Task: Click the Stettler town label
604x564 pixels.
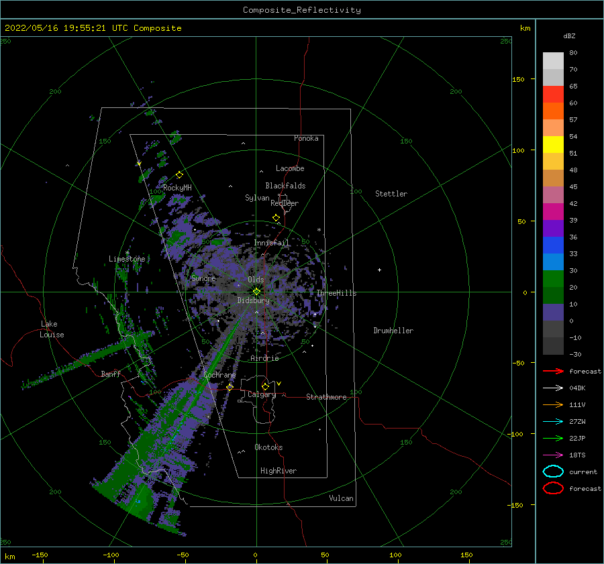Action: point(391,194)
